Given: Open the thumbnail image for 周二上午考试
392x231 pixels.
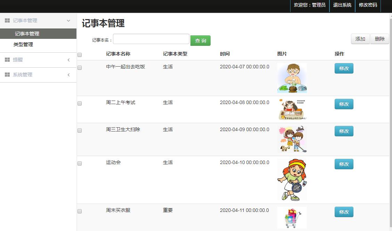Looking at the screenshot, I should (x=292, y=109).
